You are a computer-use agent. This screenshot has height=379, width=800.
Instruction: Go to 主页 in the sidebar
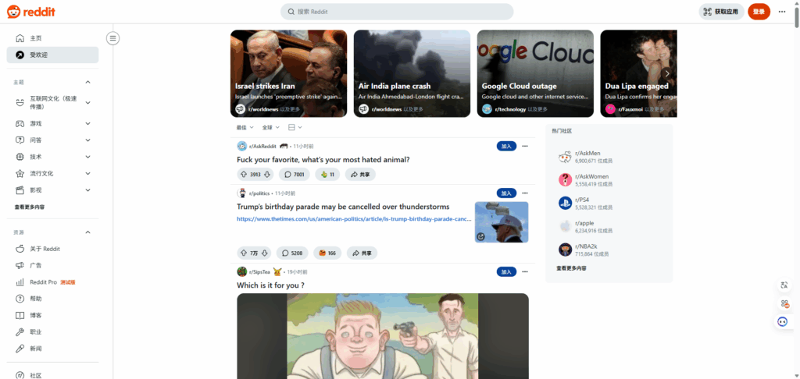(x=52, y=38)
